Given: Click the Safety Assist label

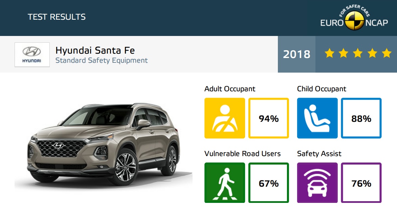Looking at the screenshot, I should tap(319, 154).
